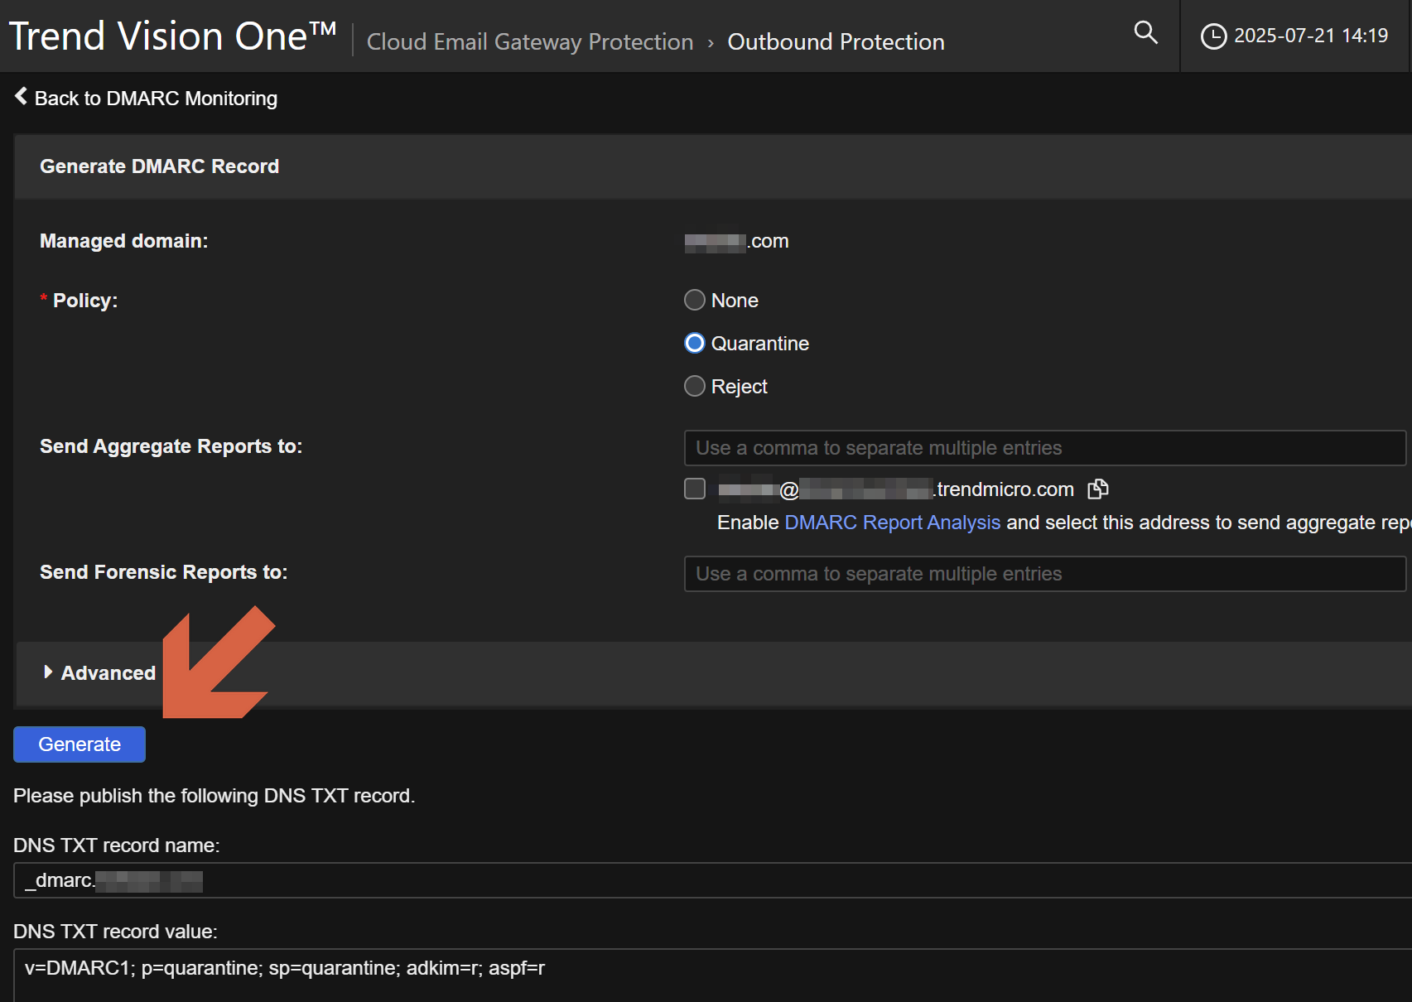
Task: Click the DNS TXT record value box
Action: 712,973
